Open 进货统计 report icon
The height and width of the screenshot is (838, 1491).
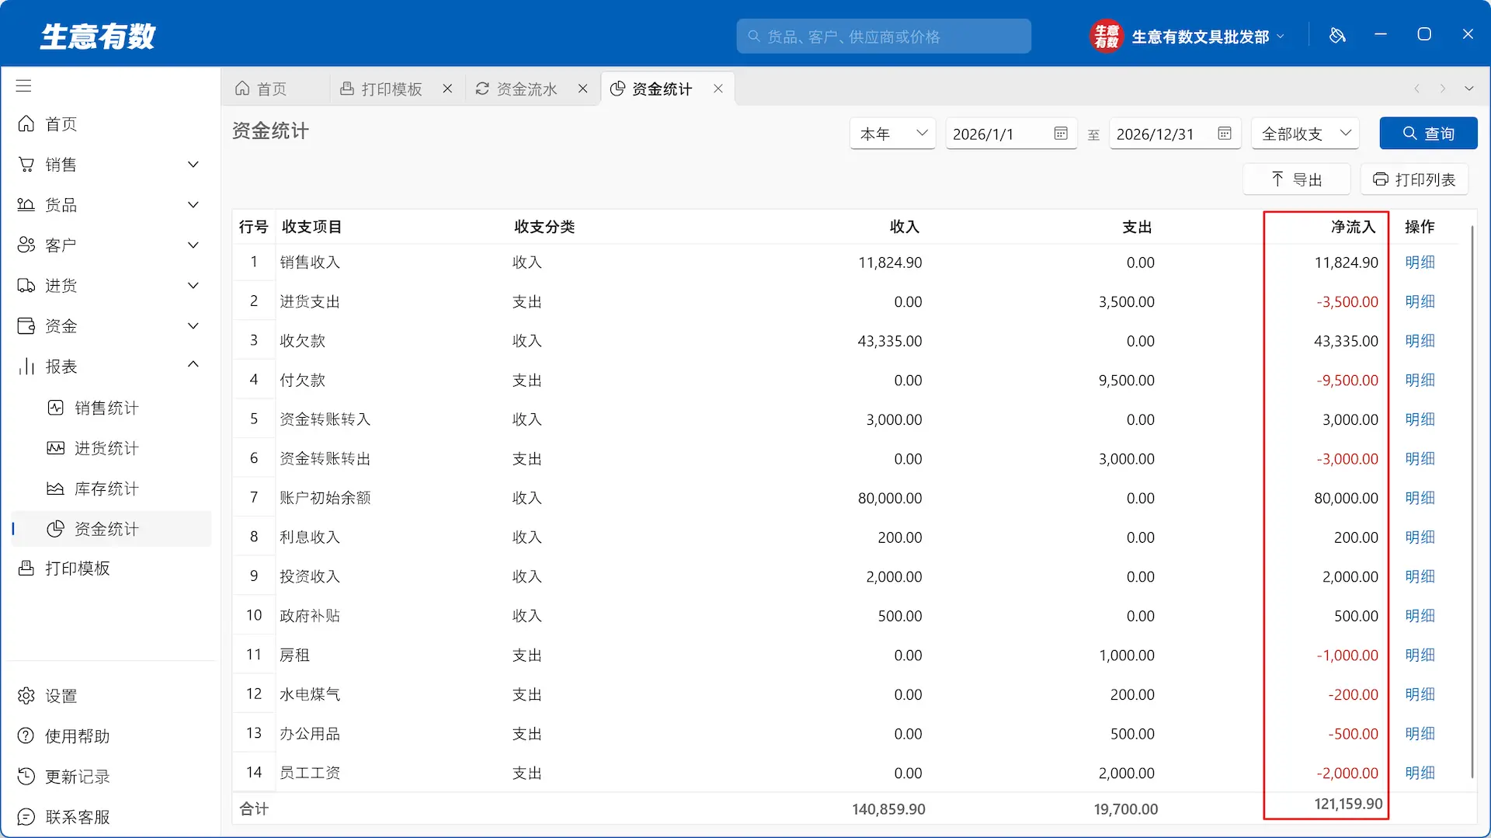56,448
